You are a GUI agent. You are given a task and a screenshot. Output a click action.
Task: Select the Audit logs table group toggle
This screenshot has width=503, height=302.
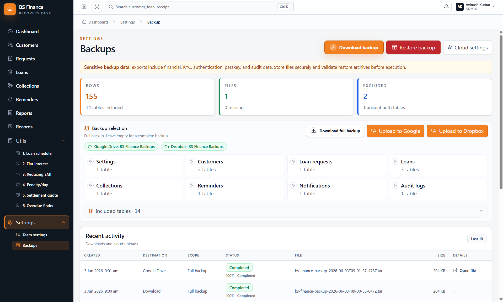pos(395,186)
